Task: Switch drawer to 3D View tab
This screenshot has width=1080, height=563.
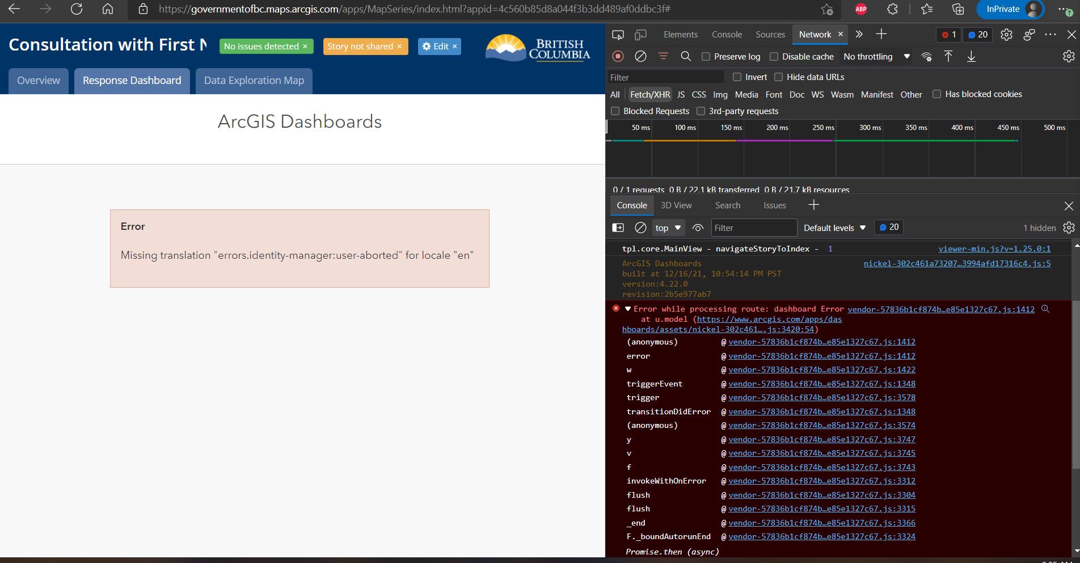Action: pyautogui.click(x=676, y=205)
